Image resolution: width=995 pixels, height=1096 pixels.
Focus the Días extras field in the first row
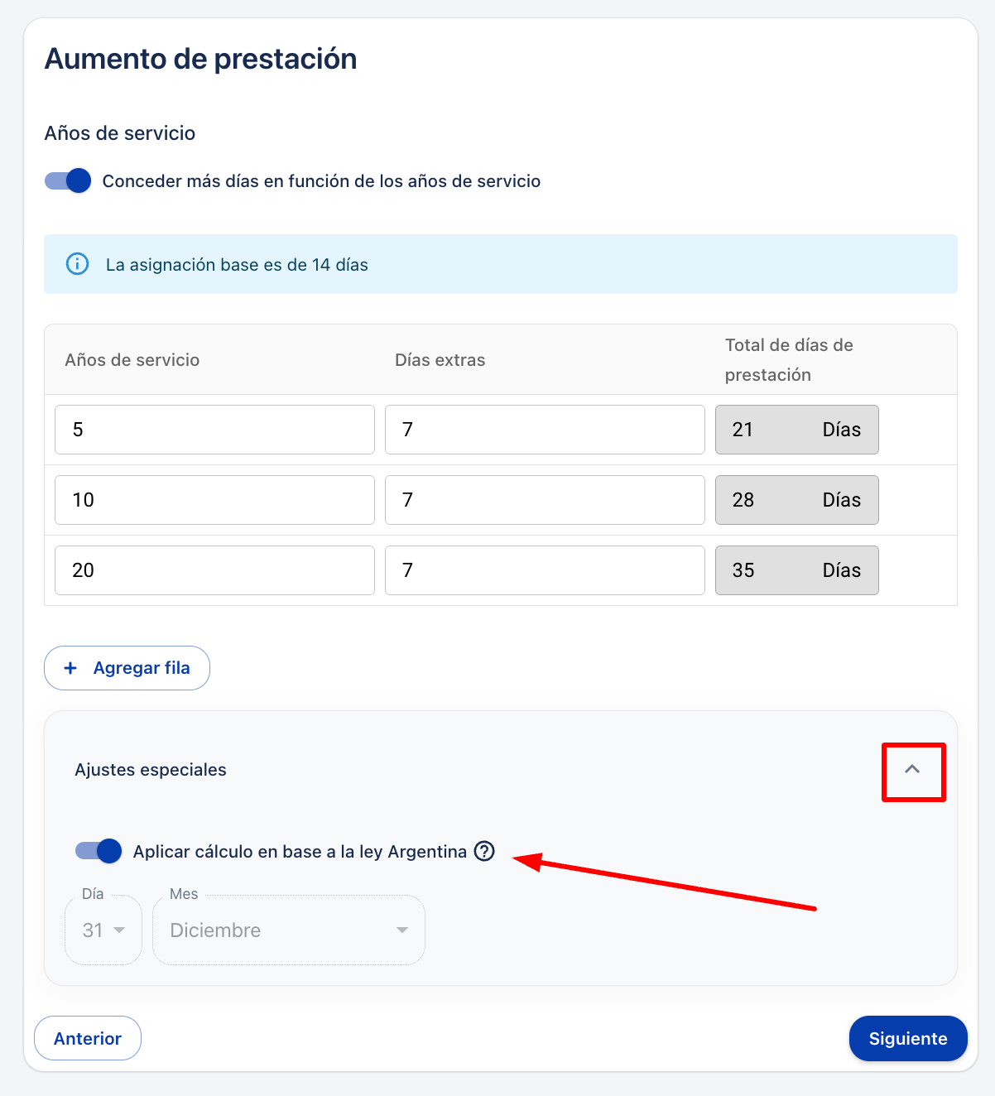[545, 430]
